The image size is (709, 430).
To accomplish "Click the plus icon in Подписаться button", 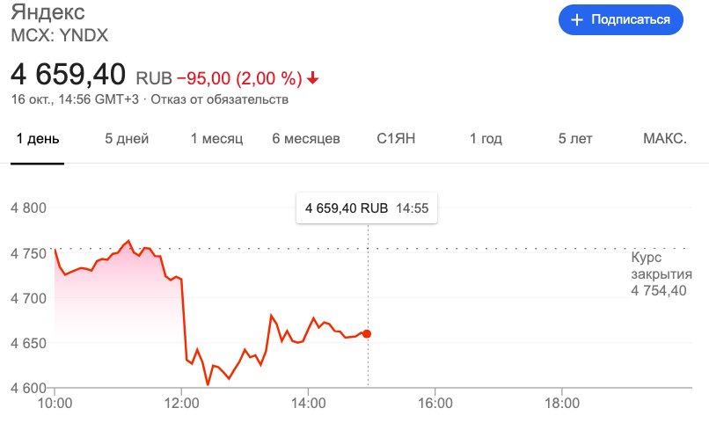I will (576, 20).
